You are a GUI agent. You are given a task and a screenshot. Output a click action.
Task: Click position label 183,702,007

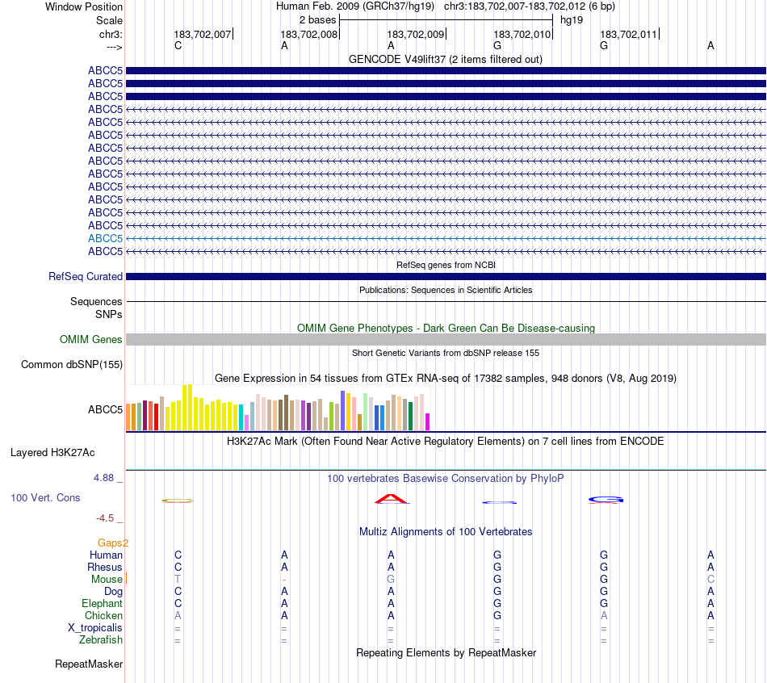[203, 34]
